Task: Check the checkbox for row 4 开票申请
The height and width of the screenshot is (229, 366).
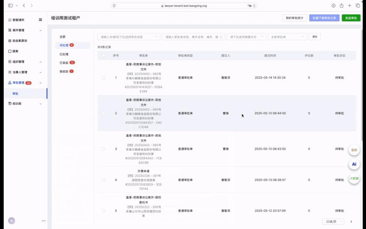Action: pos(104,180)
